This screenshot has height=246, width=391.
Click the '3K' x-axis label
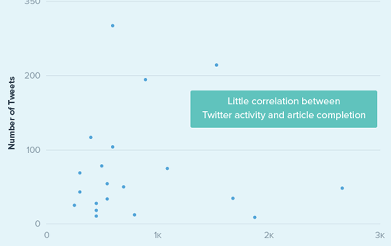[379, 235]
